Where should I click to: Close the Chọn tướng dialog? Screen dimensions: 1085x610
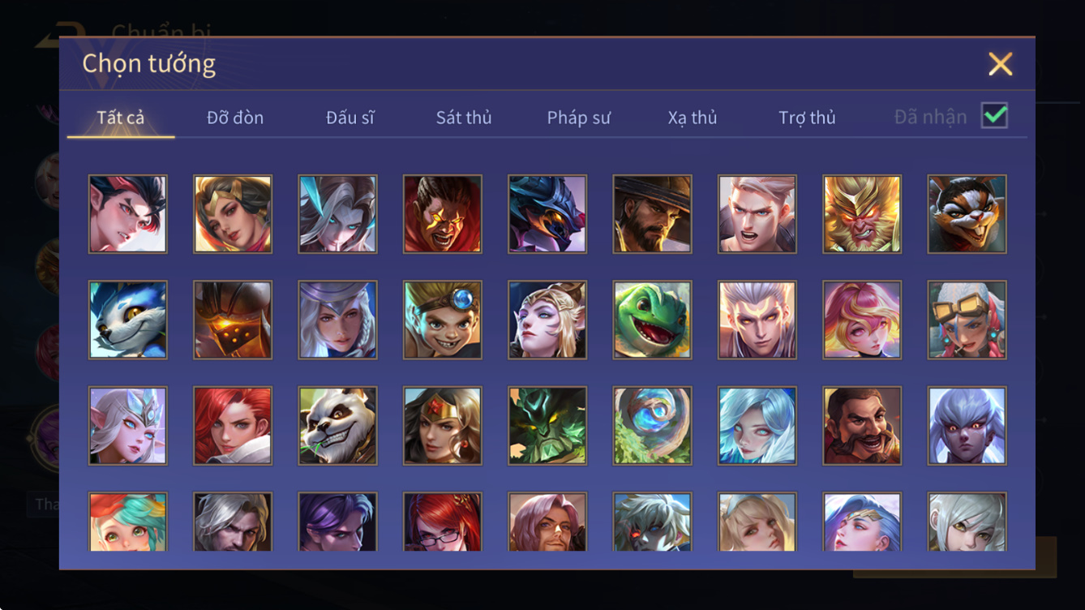1000,64
